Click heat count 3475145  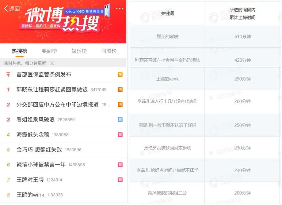pyautogui.click(x=98, y=90)
